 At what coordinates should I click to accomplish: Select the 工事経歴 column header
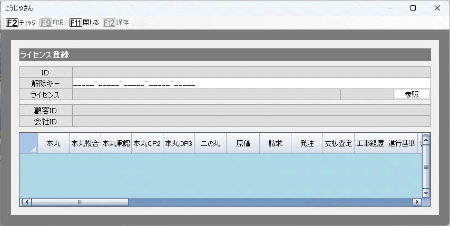tap(370, 143)
